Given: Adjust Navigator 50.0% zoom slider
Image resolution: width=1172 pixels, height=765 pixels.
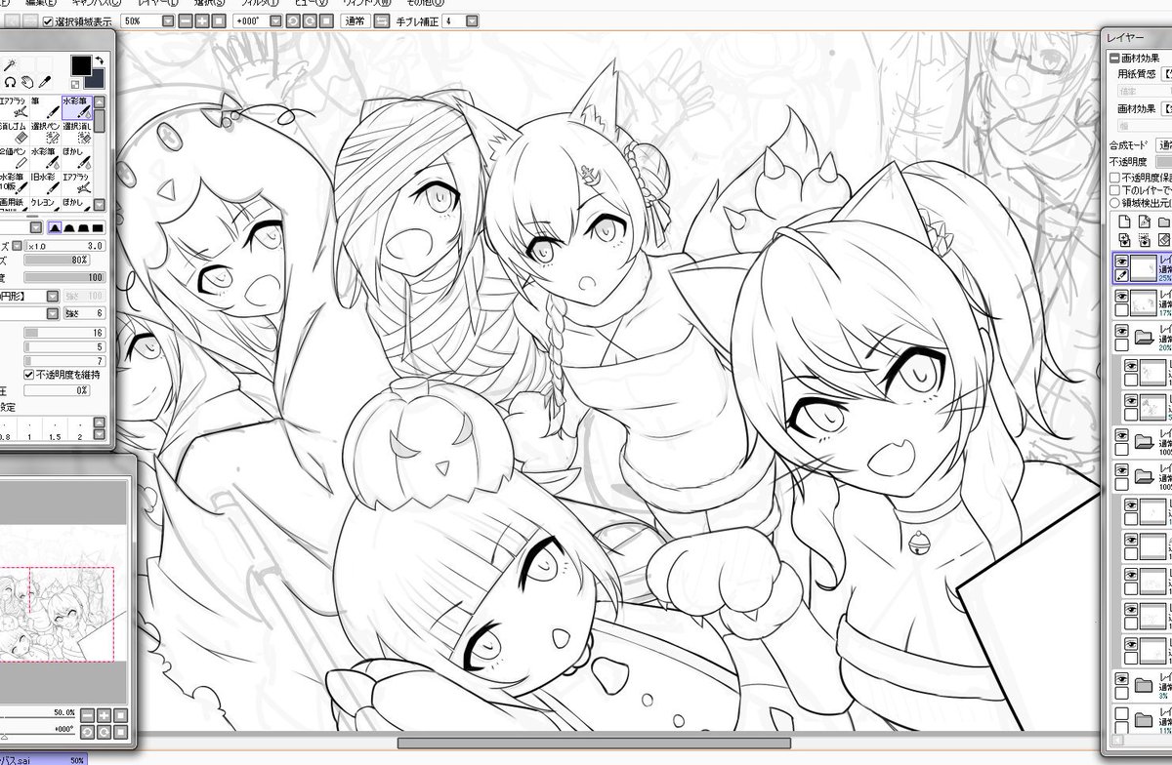Looking at the screenshot, I should [x=37, y=715].
